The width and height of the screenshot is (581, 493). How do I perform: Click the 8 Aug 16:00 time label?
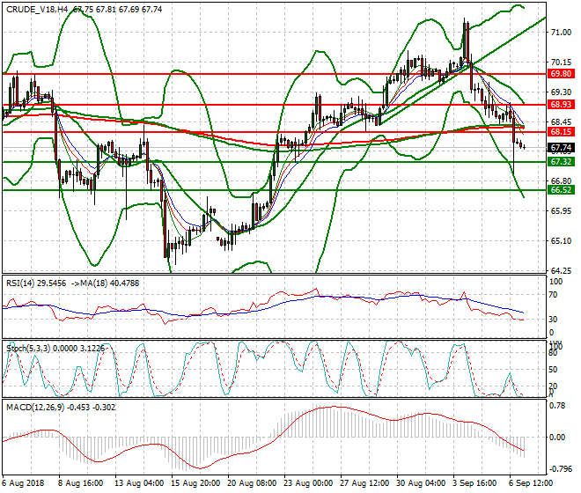(80, 483)
